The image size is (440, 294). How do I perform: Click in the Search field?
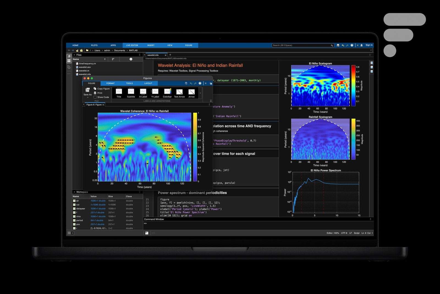(301, 45)
